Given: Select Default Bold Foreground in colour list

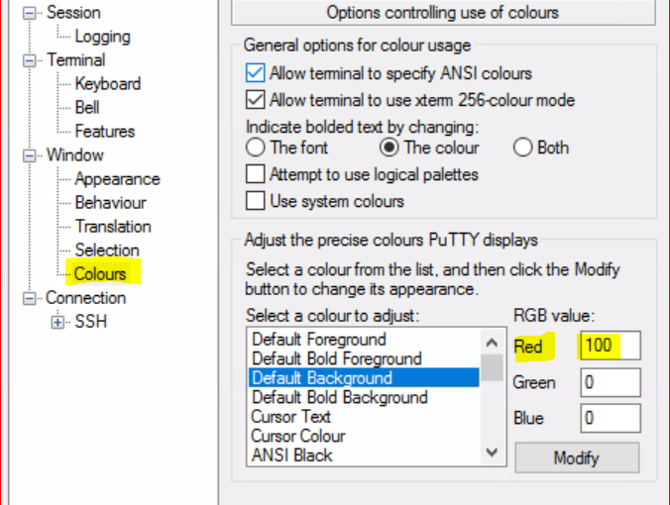Looking at the screenshot, I should coord(336,358).
